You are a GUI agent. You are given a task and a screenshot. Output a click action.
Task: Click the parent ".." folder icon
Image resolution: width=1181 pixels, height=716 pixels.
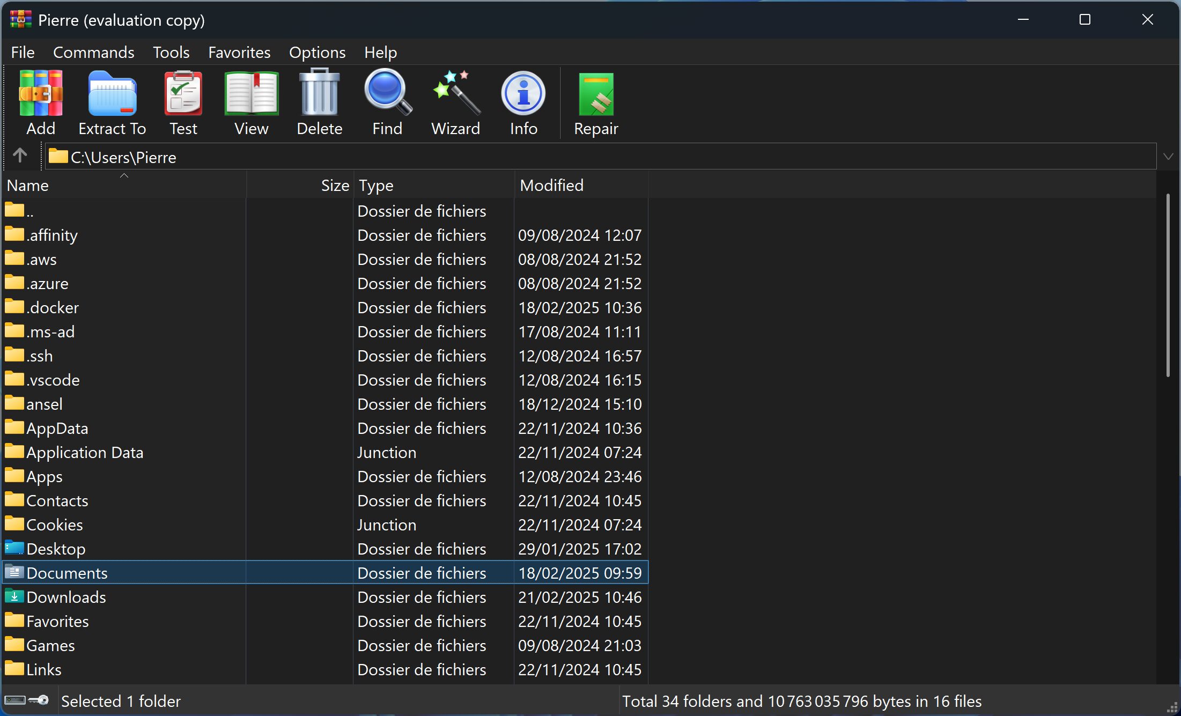14,210
